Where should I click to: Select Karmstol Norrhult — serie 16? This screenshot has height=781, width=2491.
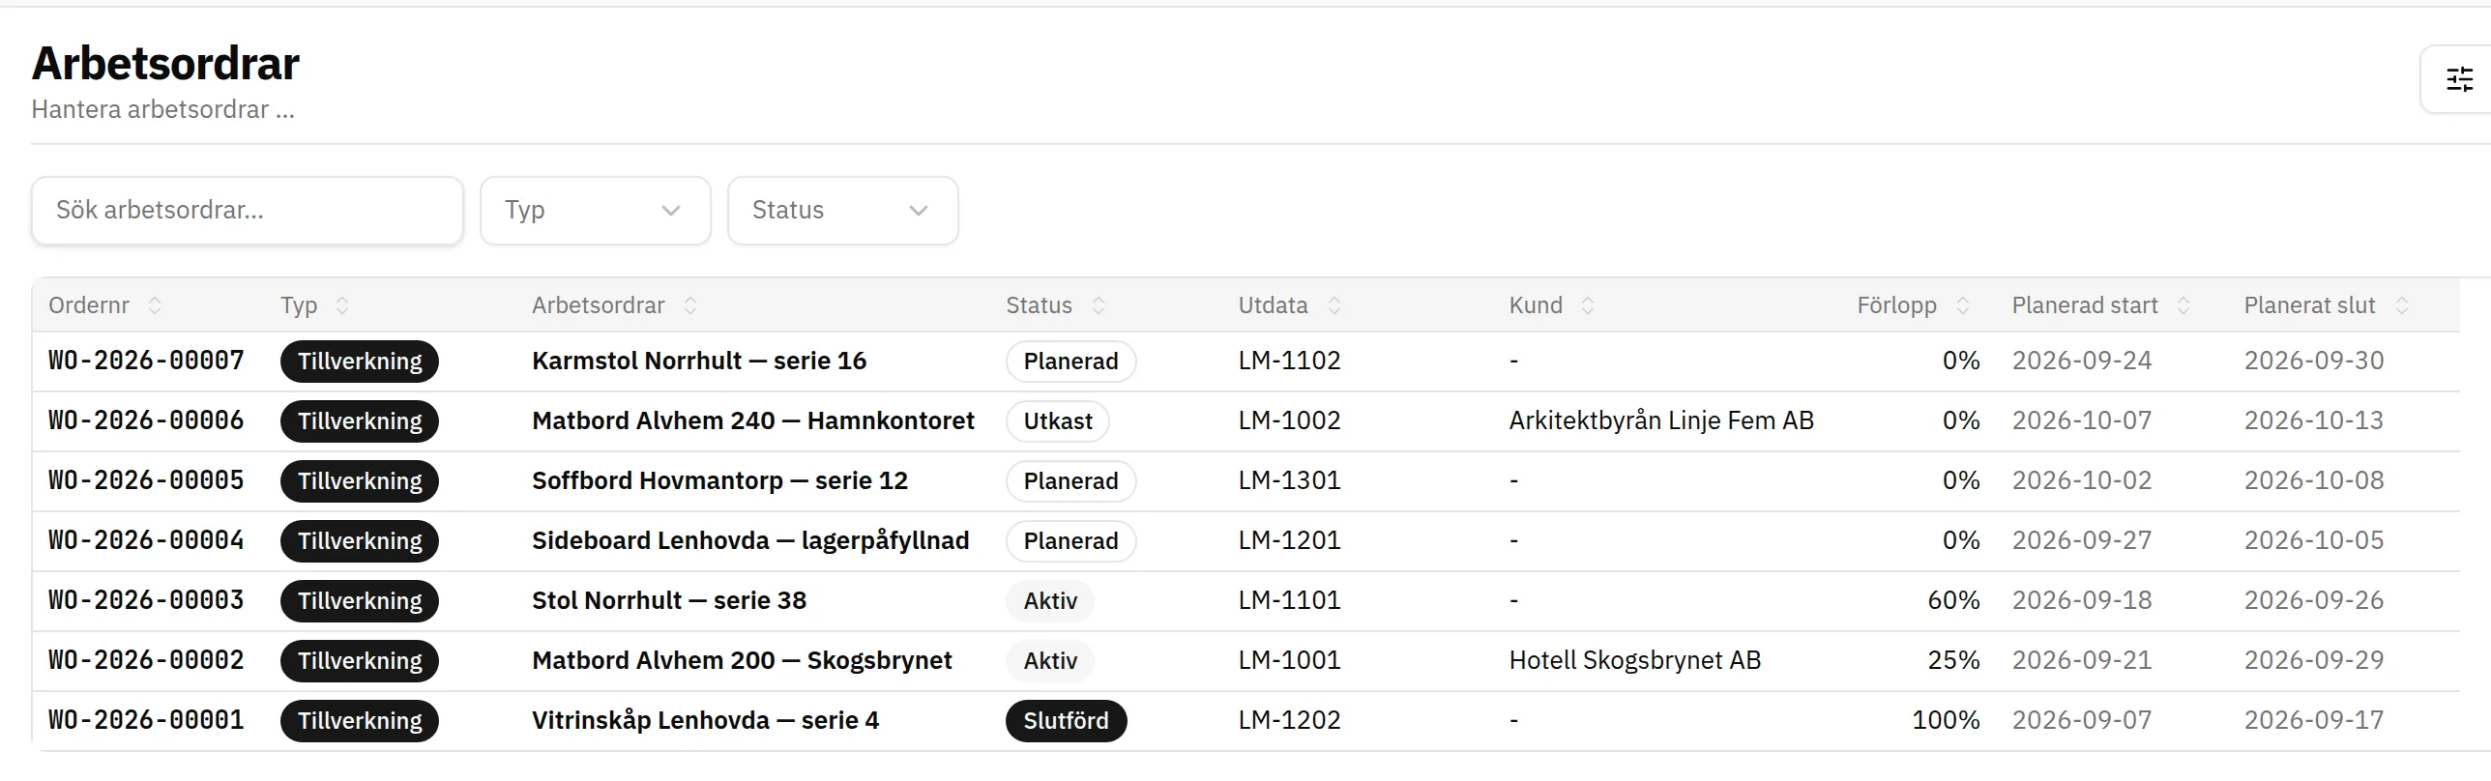coord(699,361)
